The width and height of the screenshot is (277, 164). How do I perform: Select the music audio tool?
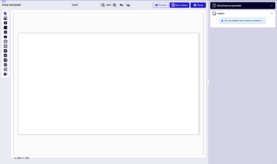[5, 60]
